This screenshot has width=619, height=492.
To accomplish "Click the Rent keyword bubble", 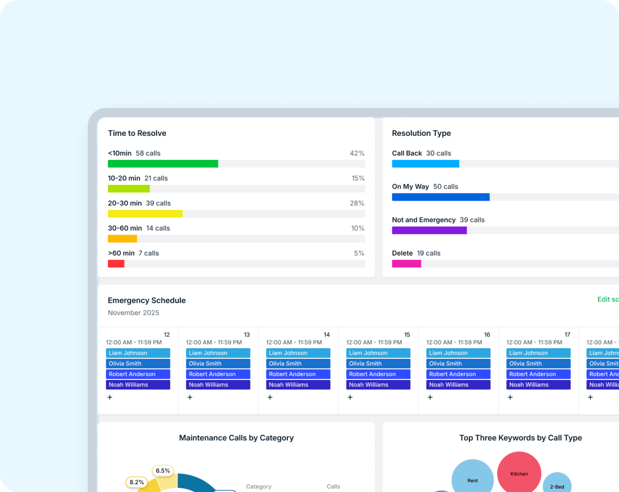I will point(472,480).
